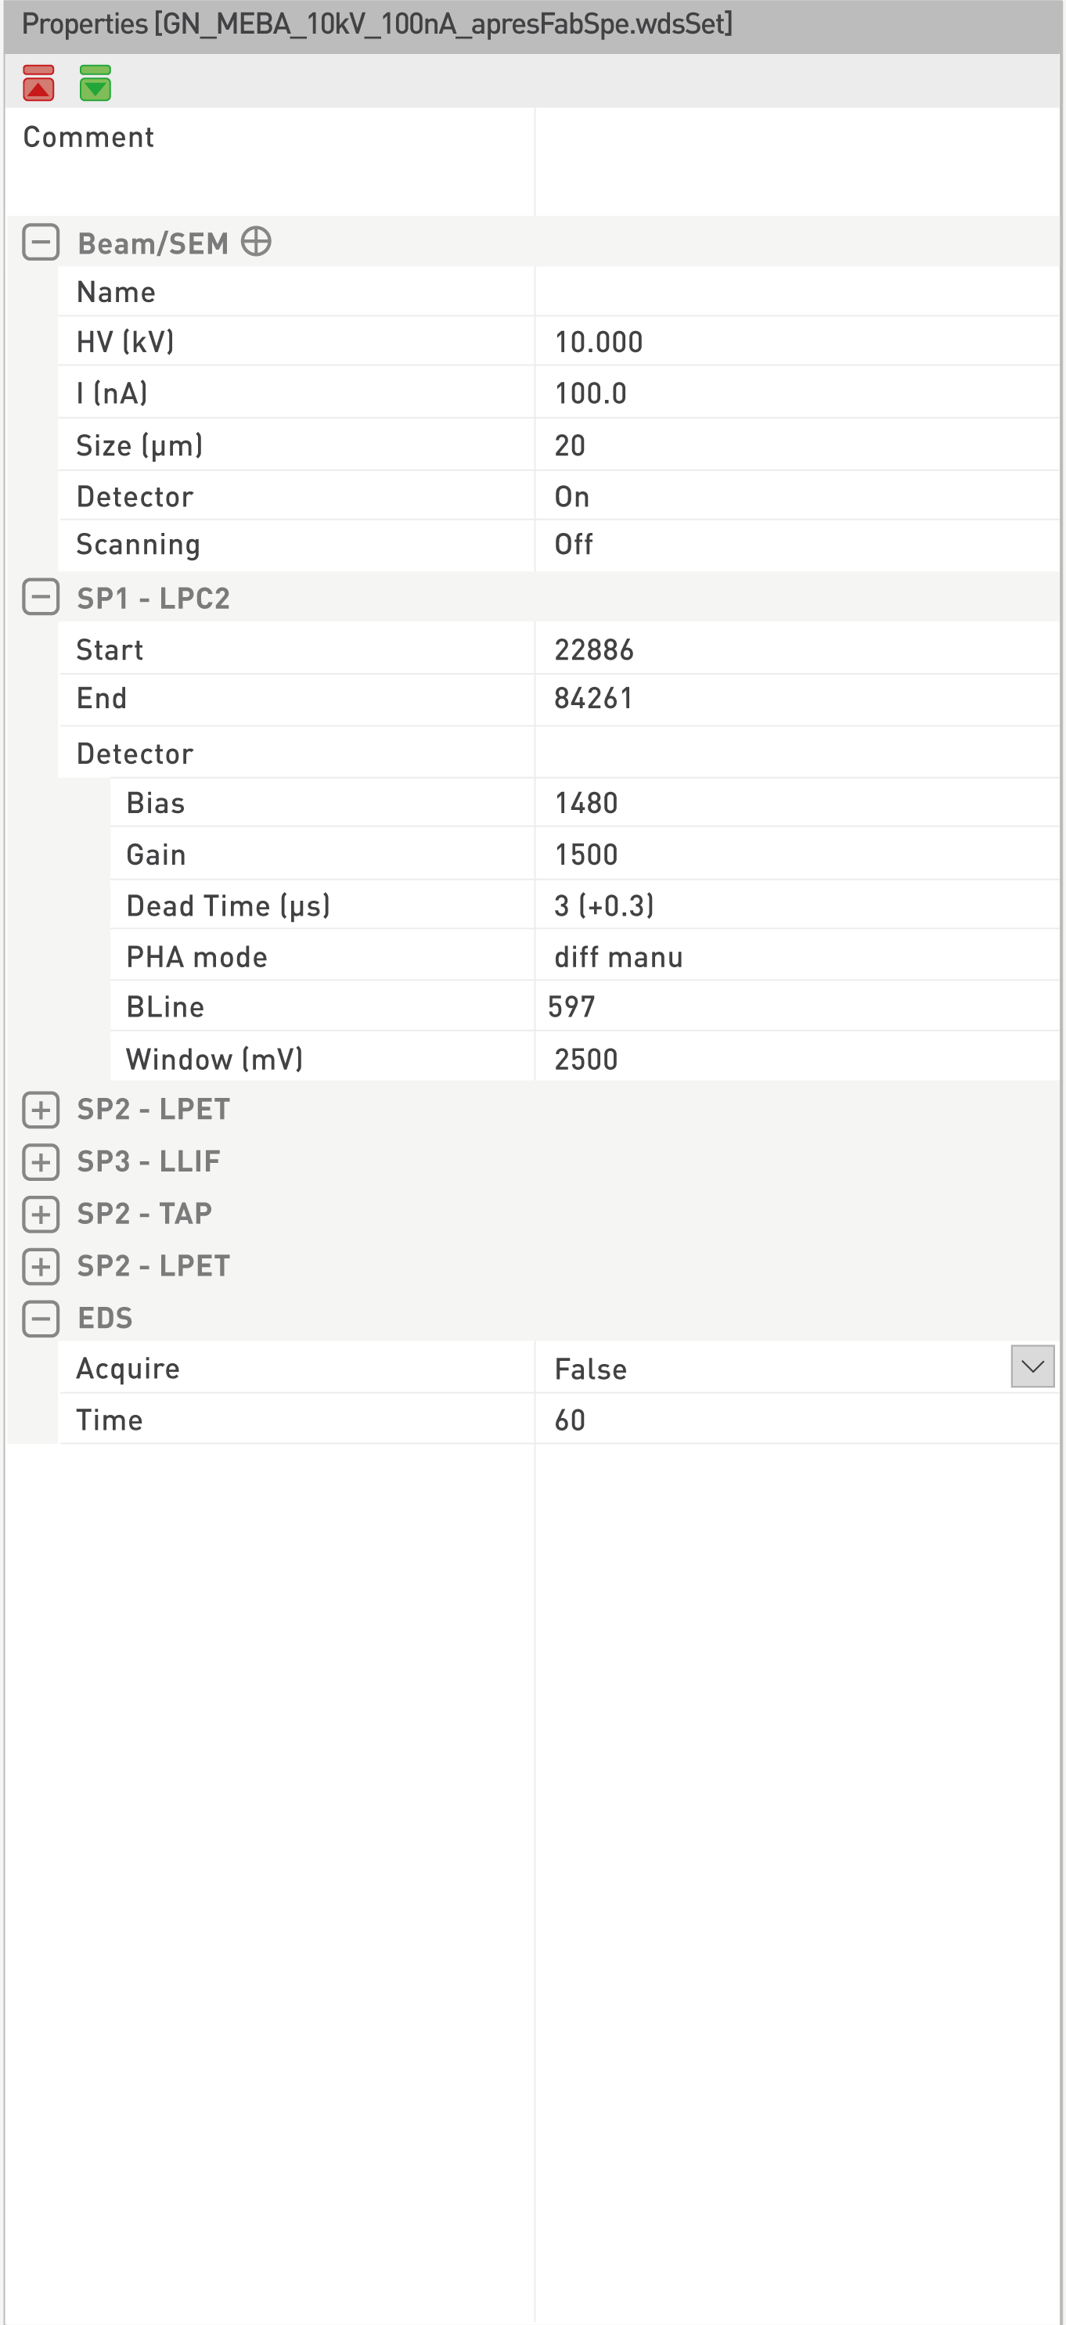Click the crosshair icon beside Beam/SEM

257,242
